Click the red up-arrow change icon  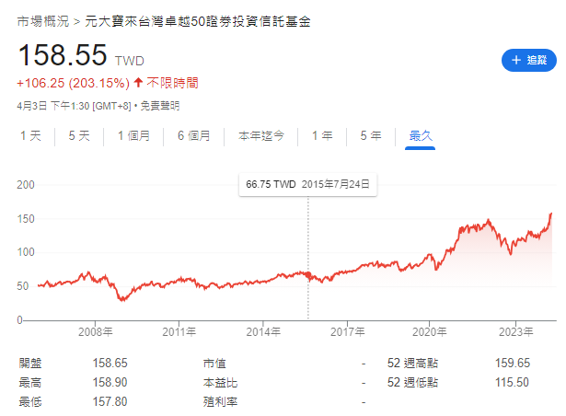[x=138, y=82]
